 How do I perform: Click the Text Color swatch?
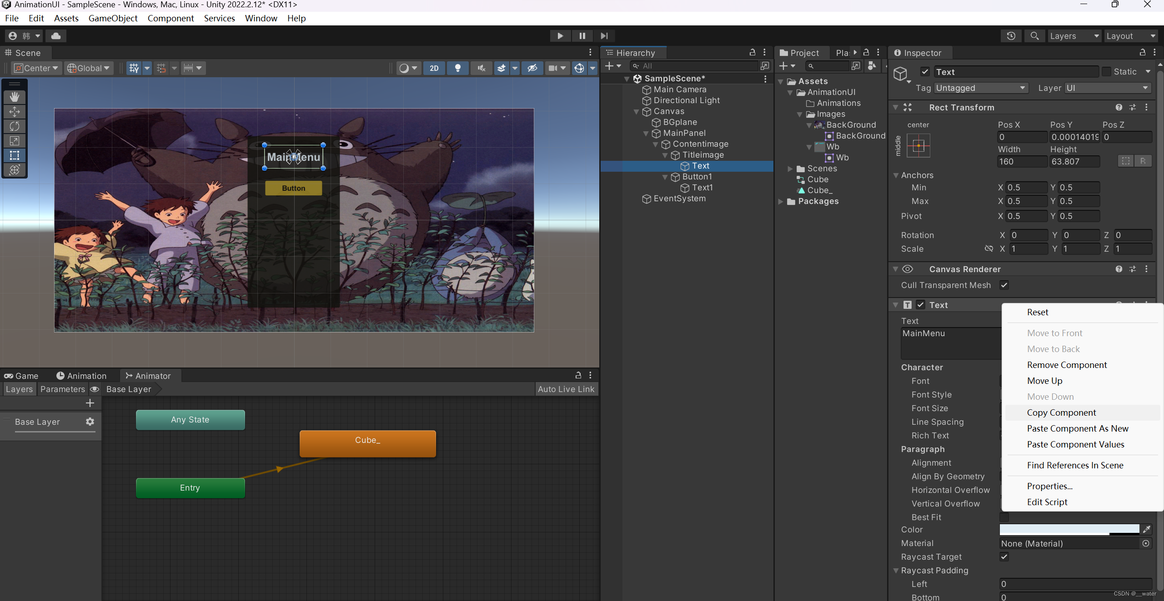(1069, 529)
